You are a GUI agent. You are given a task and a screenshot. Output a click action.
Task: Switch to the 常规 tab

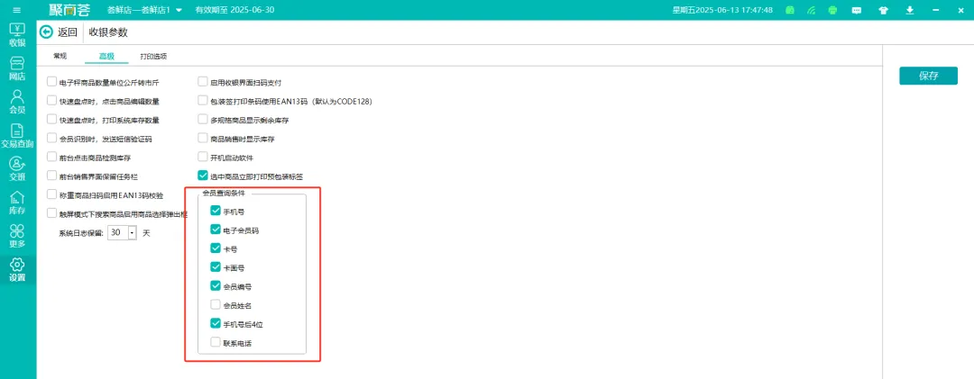60,56
